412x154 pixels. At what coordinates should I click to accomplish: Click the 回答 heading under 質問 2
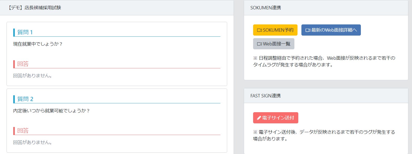click(x=23, y=131)
